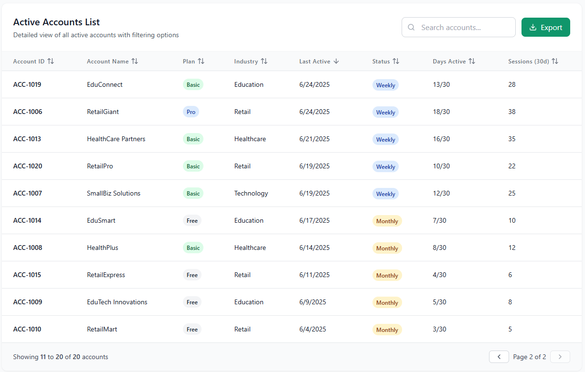Screen dimensions: 585x372
Task: Click the magnifier icon in the search box
Action: coord(412,27)
